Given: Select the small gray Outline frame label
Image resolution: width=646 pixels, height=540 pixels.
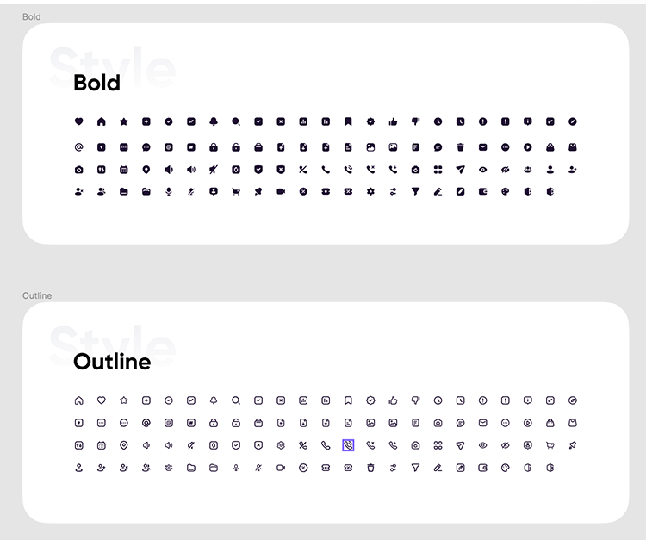Looking at the screenshot, I should click(37, 295).
